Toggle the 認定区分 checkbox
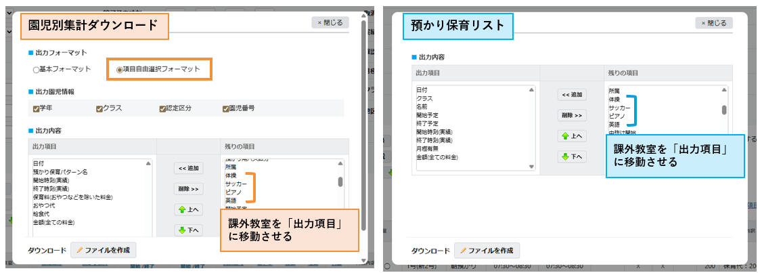Viewport: 760px width, 273px height. [162, 108]
